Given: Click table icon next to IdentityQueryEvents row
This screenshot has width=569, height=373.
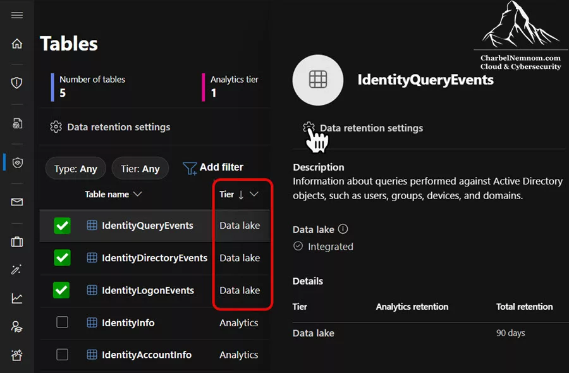Looking at the screenshot, I should pos(92,225).
